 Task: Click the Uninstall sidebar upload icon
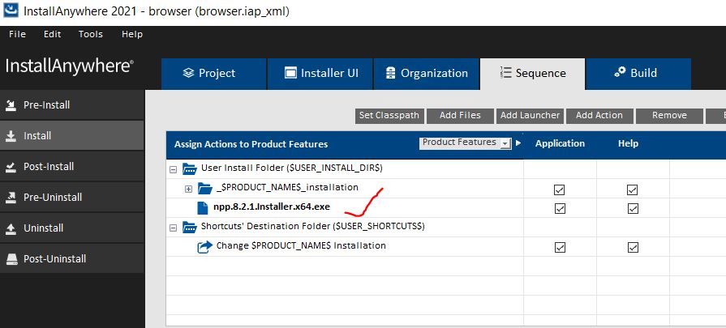11,228
